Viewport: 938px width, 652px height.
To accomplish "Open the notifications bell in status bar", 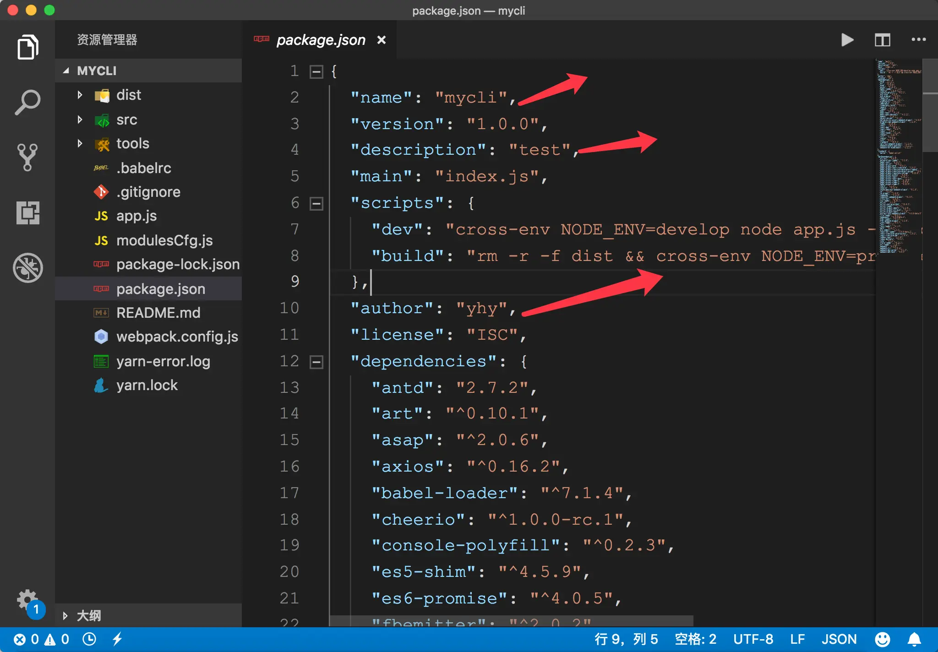I will 914,639.
